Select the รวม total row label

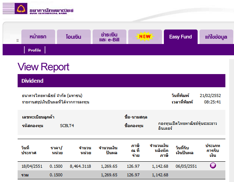(25, 175)
